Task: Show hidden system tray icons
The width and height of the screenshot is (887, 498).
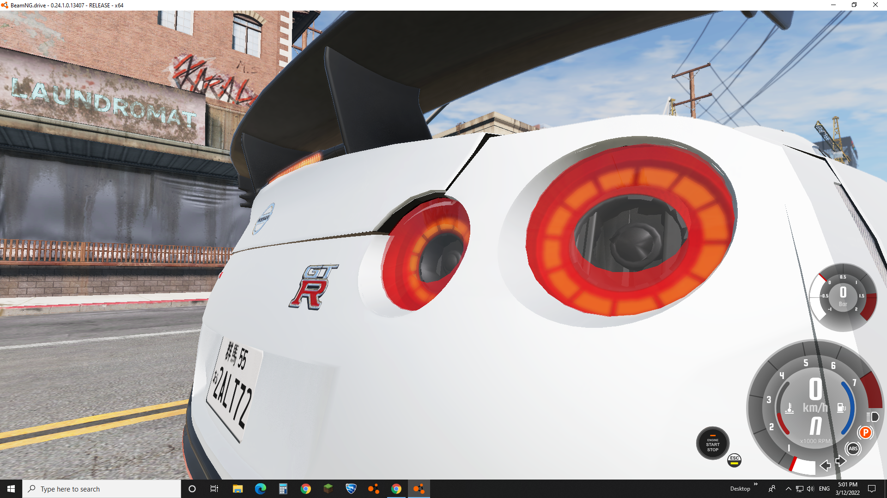Action: click(788, 489)
